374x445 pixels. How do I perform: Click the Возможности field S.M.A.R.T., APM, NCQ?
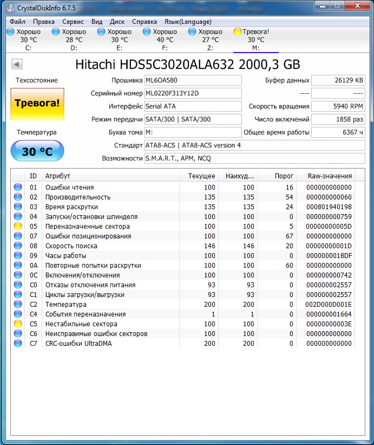point(255,158)
